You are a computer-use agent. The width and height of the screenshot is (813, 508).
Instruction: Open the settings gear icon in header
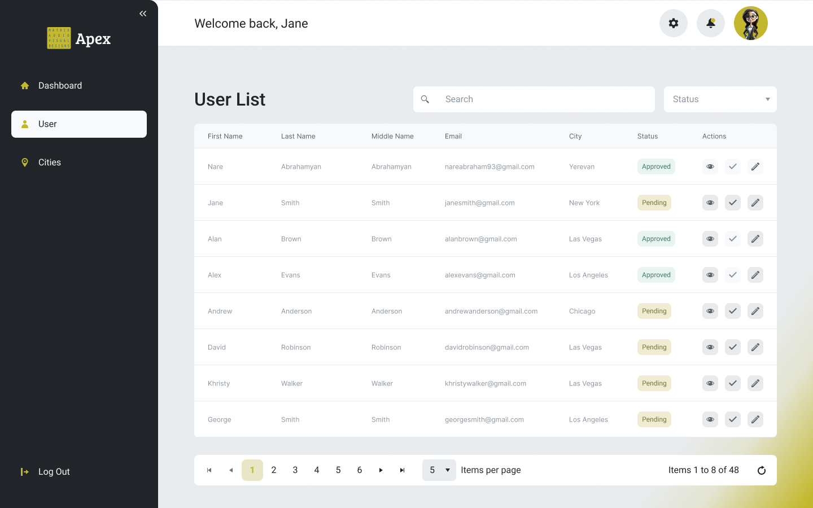(673, 23)
